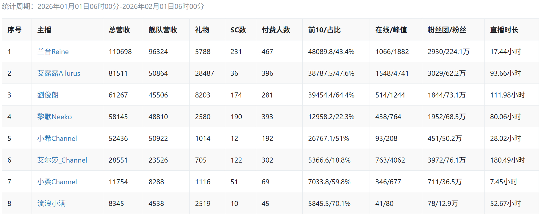Click the 劉俊朗 streamer name

[48, 95]
